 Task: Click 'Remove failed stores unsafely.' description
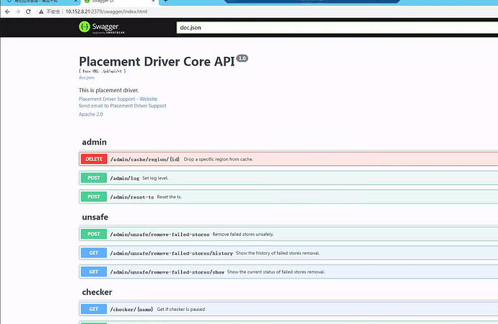(x=243, y=235)
